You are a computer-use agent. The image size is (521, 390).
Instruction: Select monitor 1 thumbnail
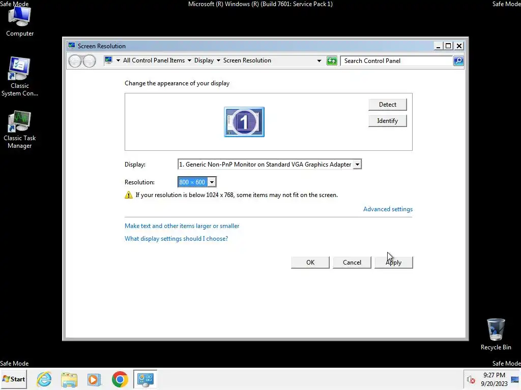[244, 122]
